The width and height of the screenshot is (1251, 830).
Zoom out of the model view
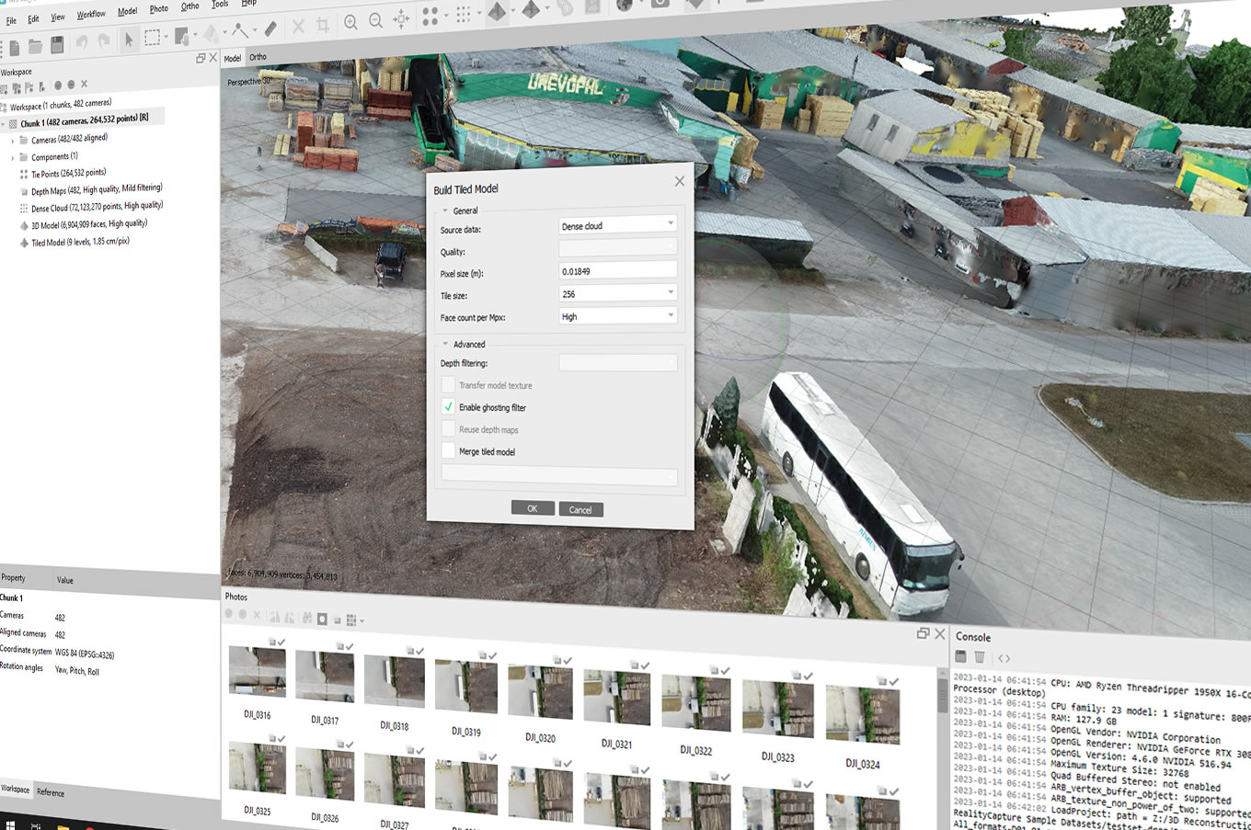(373, 22)
